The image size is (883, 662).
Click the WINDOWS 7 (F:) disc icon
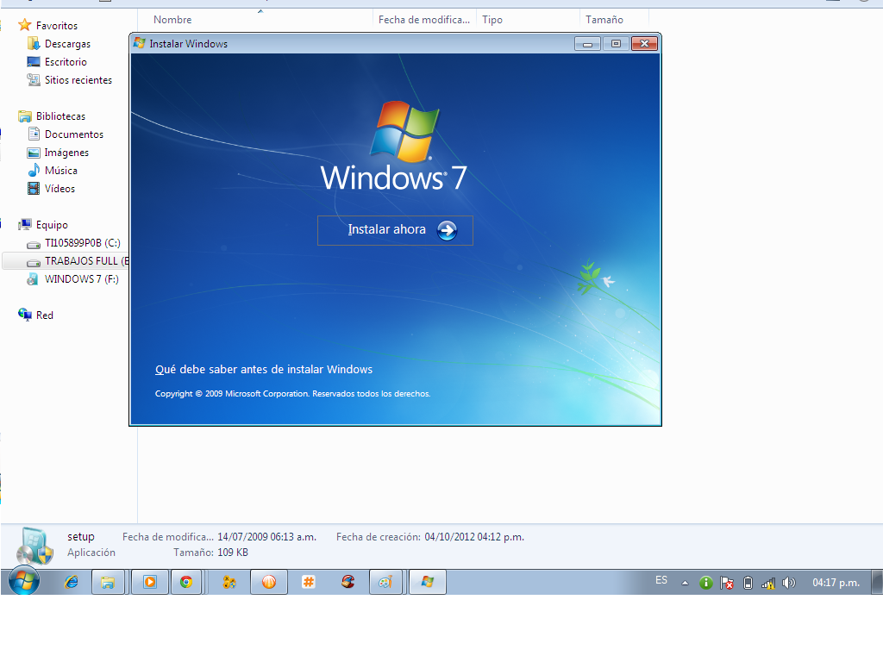click(x=34, y=278)
